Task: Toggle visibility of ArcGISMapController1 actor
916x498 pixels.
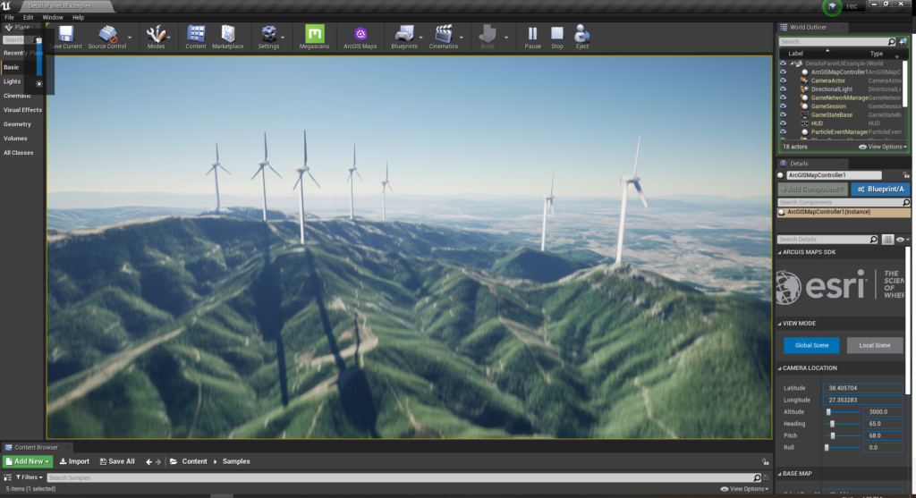Action: click(783, 72)
